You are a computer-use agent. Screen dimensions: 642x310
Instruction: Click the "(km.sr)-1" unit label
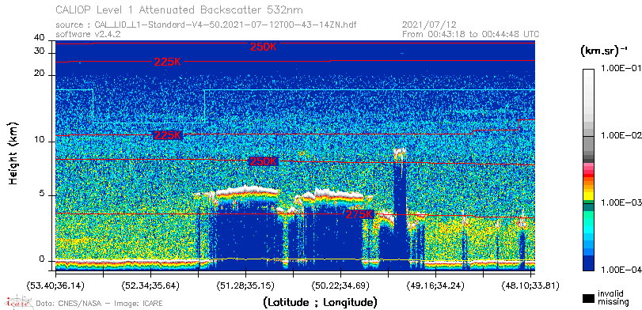(604, 51)
